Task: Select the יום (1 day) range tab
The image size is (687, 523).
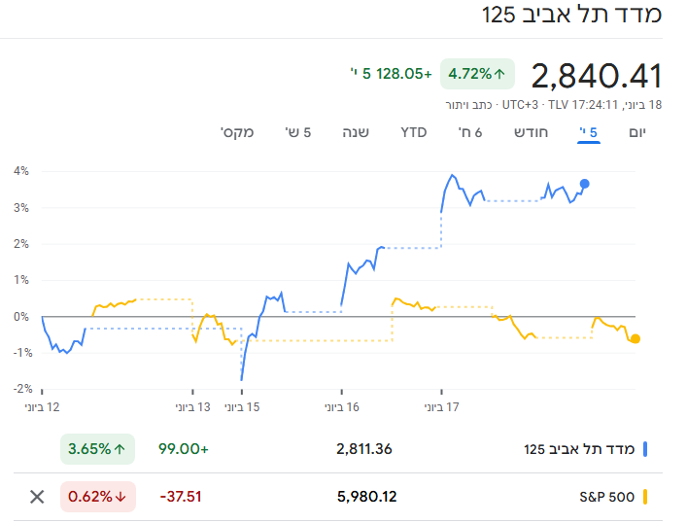Action: coord(637,132)
